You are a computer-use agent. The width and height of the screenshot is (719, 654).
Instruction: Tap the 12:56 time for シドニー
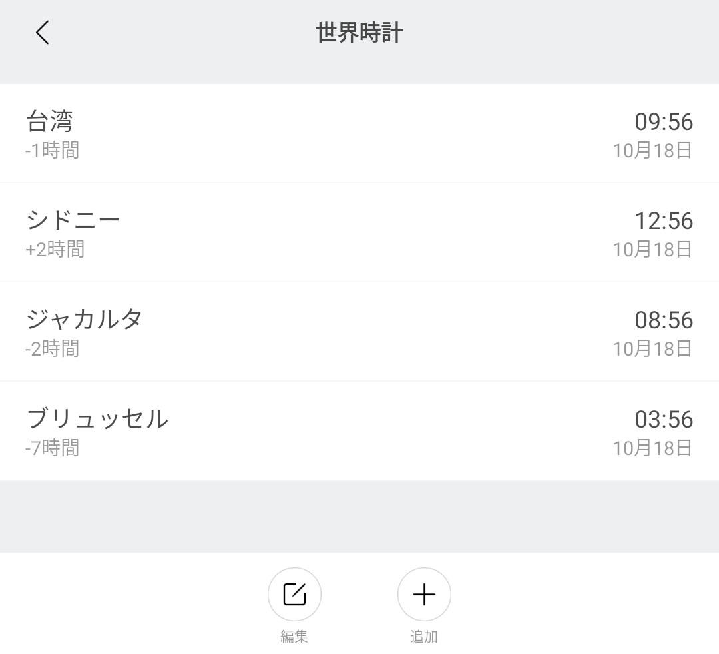tap(664, 221)
